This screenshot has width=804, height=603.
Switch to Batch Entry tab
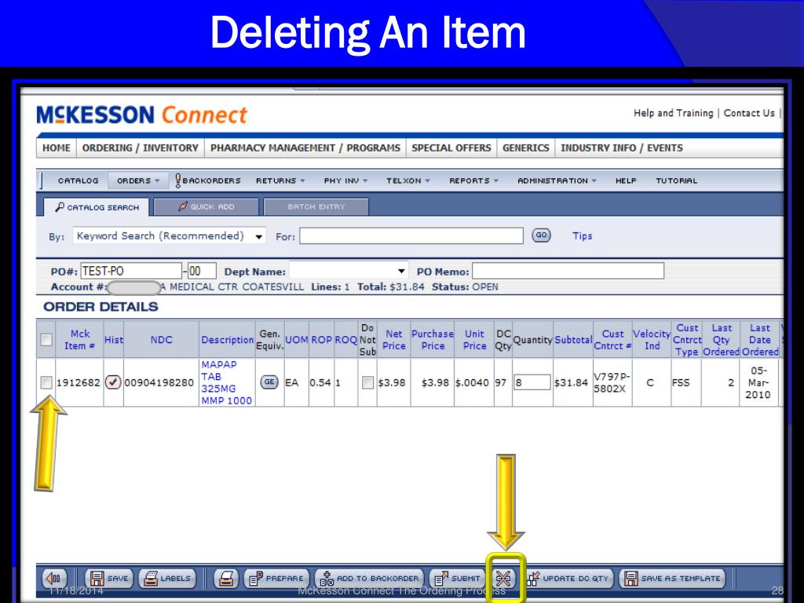click(316, 206)
